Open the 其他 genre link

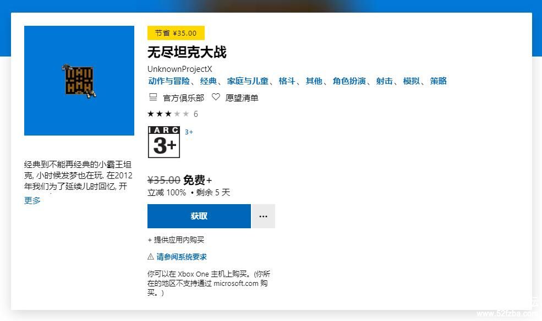click(x=314, y=81)
